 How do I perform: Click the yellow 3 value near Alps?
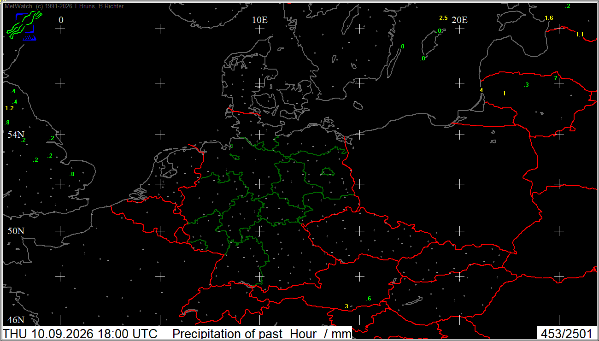346,306
